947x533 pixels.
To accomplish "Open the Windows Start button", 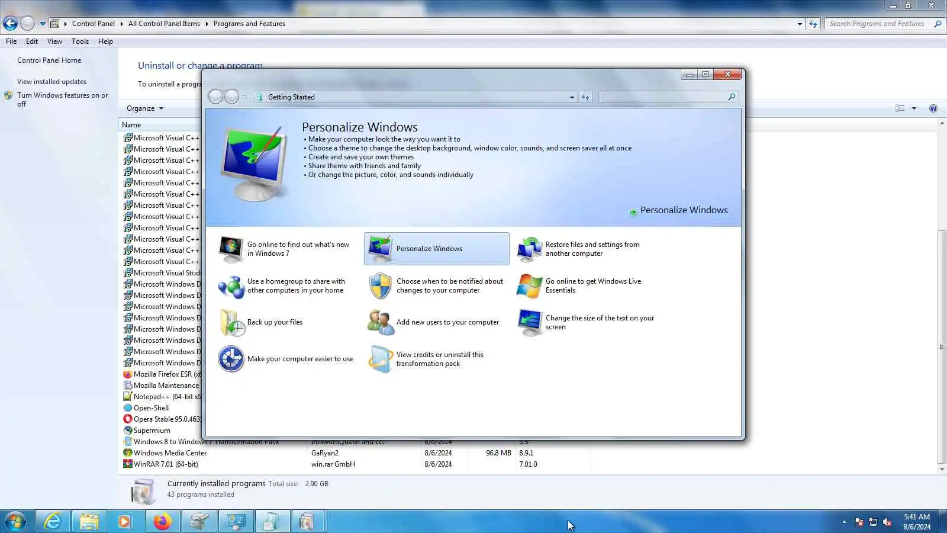I will point(15,521).
